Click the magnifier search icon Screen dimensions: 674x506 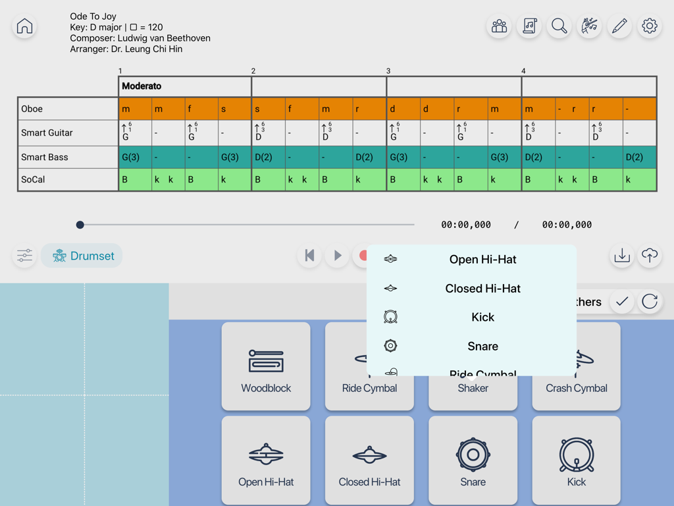coord(559,26)
